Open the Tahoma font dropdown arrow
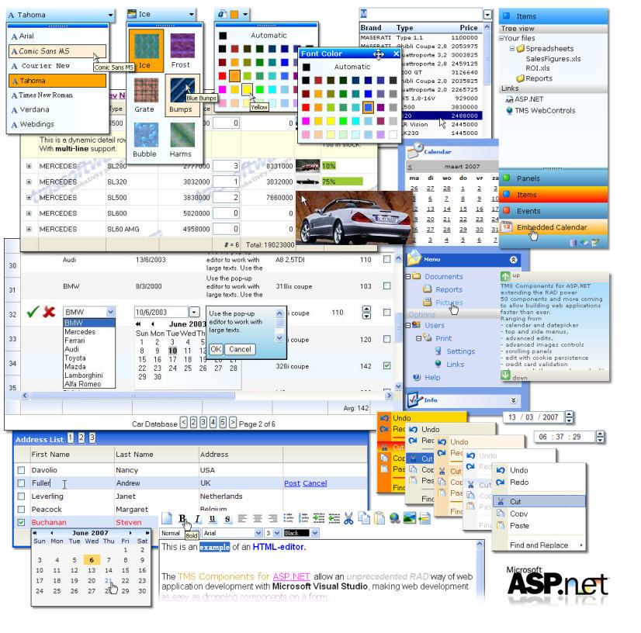641x633 pixels. (110, 15)
